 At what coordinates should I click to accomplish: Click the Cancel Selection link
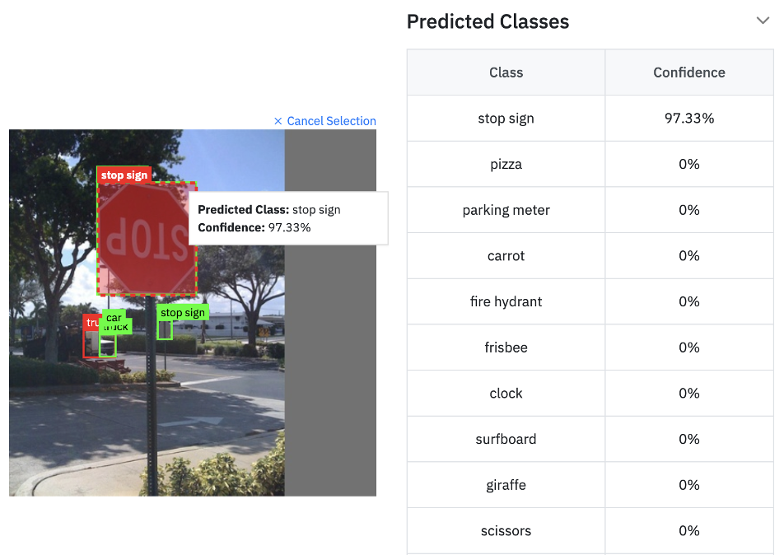click(325, 121)
